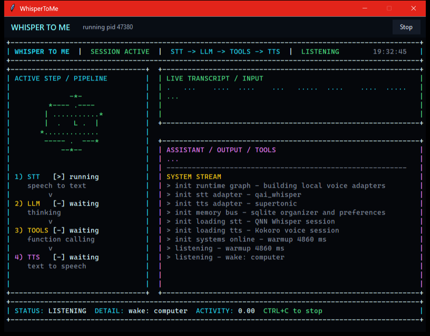Click the 'DETAIL: wake: computer' footer entry
The image size is (430, 336).
(141, 311)
